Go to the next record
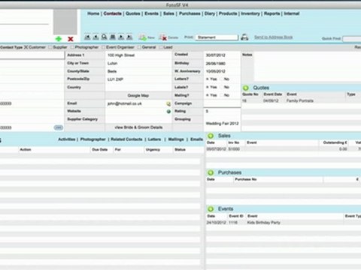Viewport: 361px width, 270px height. pyautogui.click(x=121, y=37)
